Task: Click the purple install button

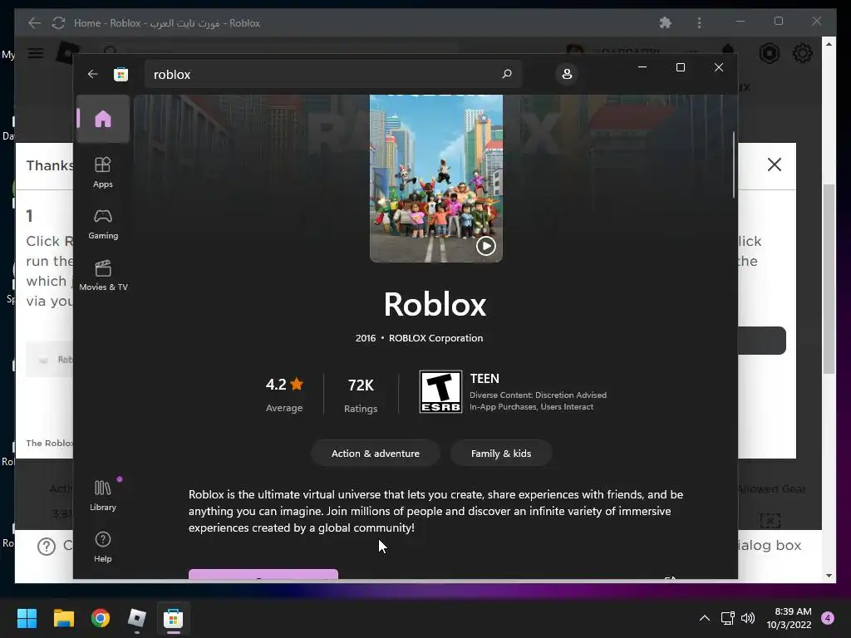Action: (x=263, y=574)
